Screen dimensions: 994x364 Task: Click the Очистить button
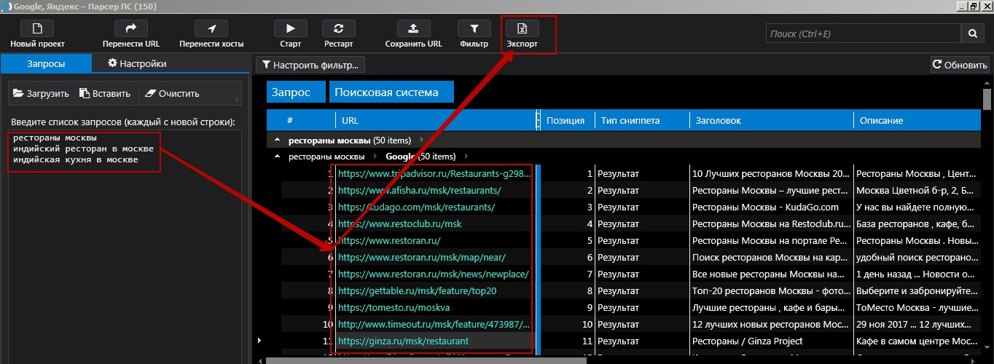(x=173, y=93)
